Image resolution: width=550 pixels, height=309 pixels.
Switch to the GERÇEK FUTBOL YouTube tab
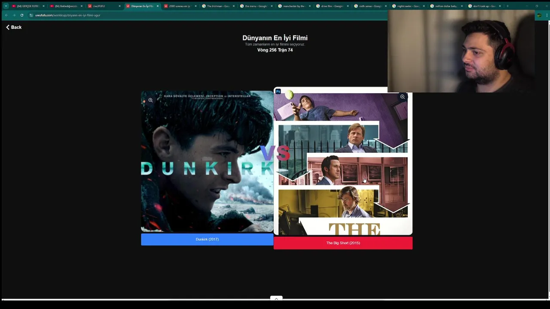pos(28,6)
